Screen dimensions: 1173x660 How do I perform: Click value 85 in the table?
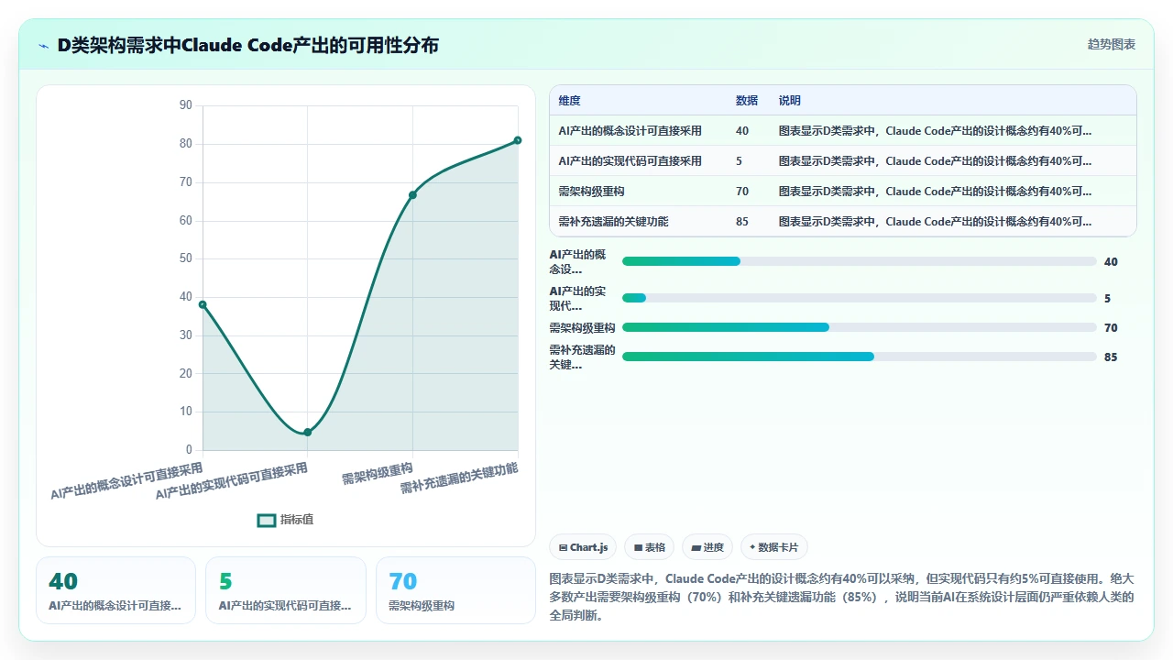tap(742, 222)
